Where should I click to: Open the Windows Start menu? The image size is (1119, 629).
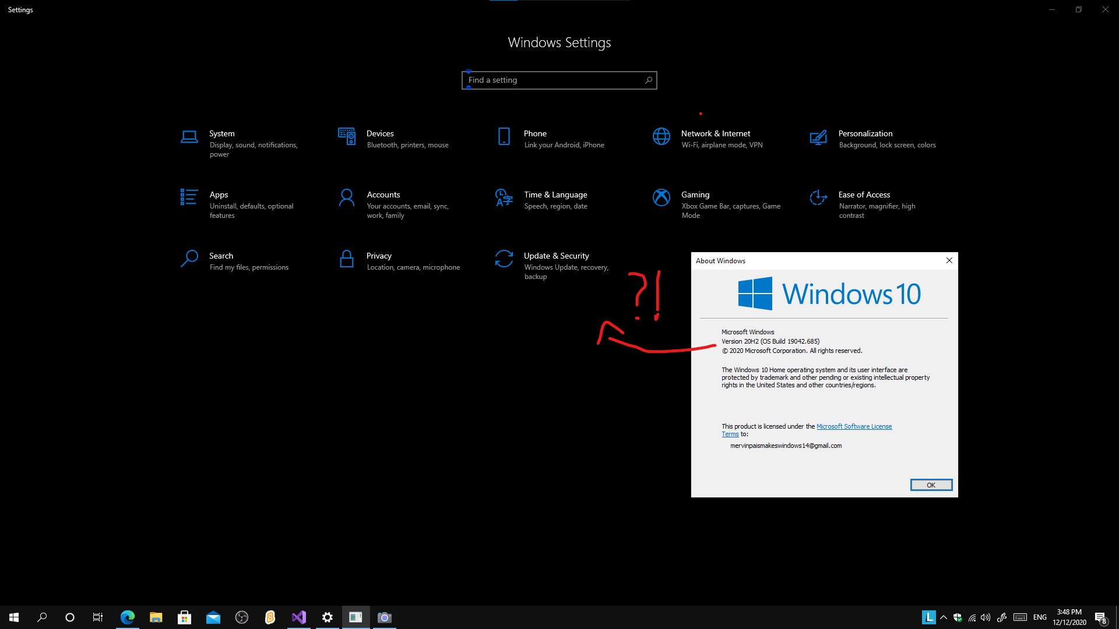(x=14, y=617)
